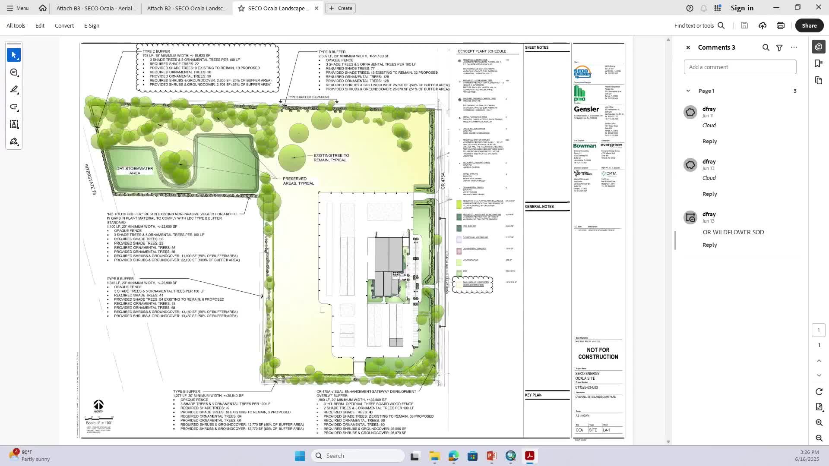Open the E-Sign menu
Screen dimensions: 829x466
click(92, 25)
